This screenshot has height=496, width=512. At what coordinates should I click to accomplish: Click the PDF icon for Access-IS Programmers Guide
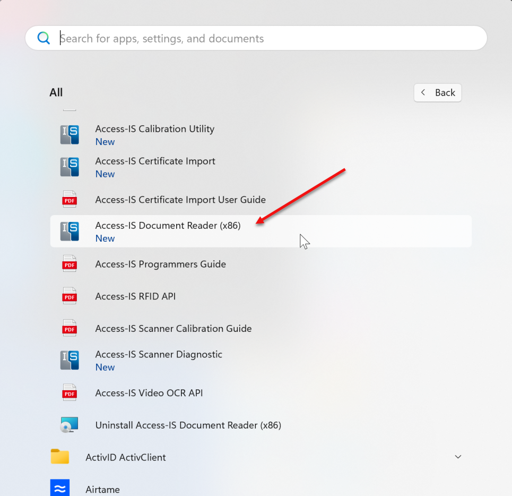click(70, 264)
